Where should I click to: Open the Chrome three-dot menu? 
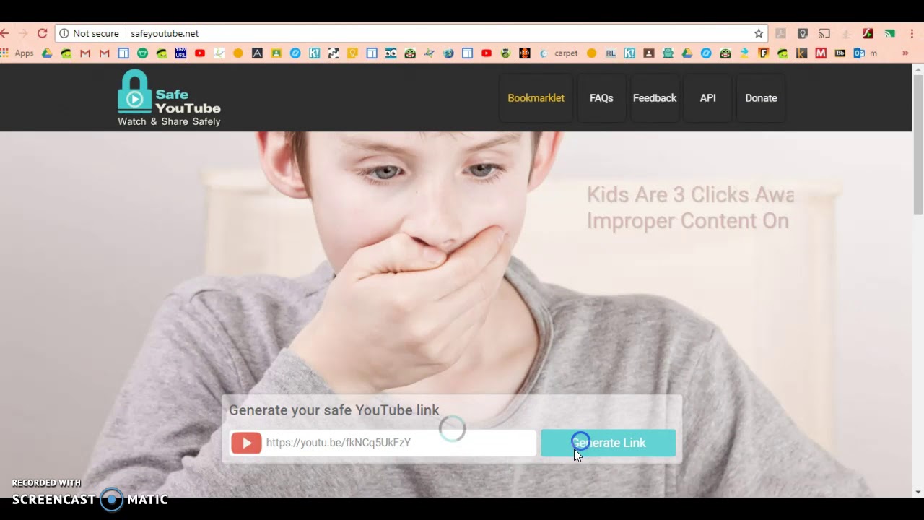[912, 33]
